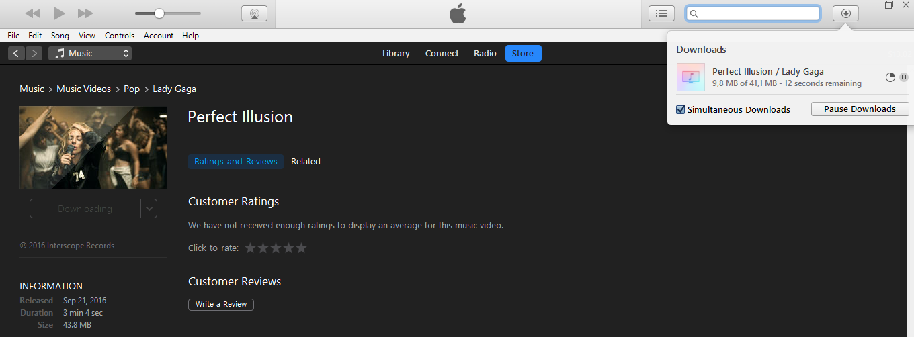The height and width of the screenshot is (337, 914).
Task: Click the Perfect Illusion / Lady Gaga download title
Action: (768, 71)
